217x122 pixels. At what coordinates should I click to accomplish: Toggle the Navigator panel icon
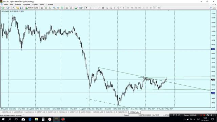click(21, 8)
